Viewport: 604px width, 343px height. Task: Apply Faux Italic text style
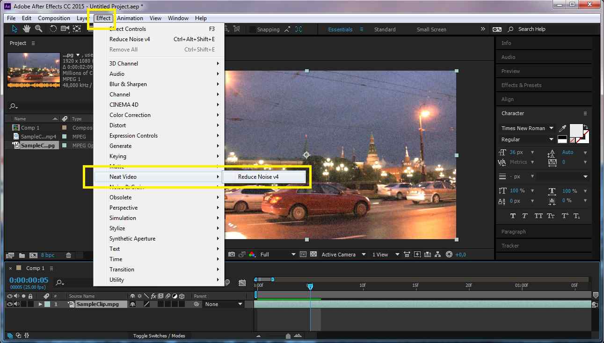525,216
